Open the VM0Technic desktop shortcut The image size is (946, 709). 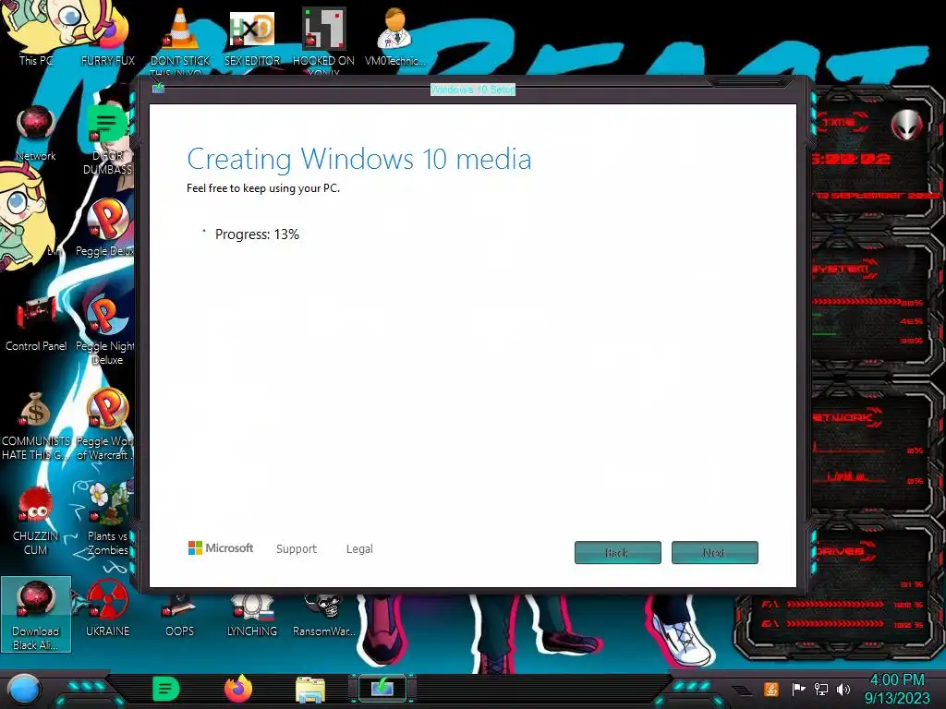pos(394,36)
